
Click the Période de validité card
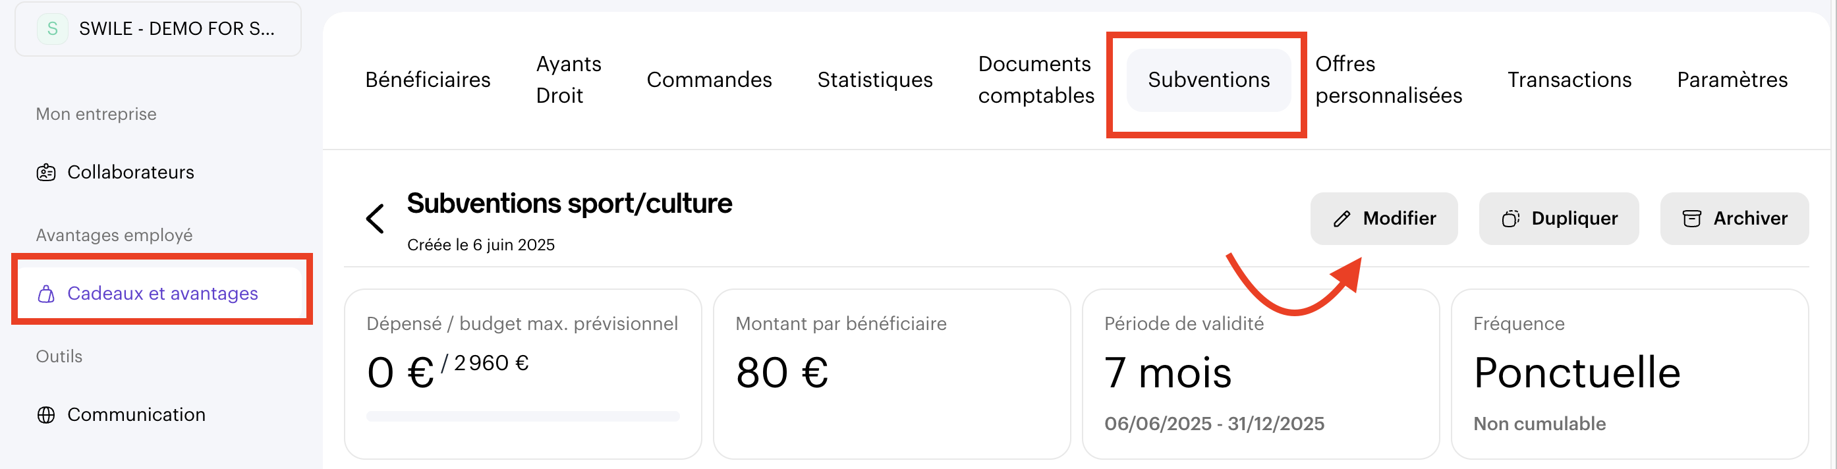pos(1260,374)
